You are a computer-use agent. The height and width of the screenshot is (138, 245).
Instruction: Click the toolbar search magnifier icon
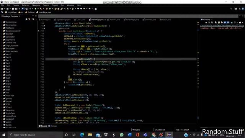point(231,9)
